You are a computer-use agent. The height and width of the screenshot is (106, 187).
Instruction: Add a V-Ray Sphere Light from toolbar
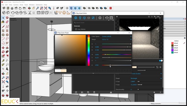point(64,13)
